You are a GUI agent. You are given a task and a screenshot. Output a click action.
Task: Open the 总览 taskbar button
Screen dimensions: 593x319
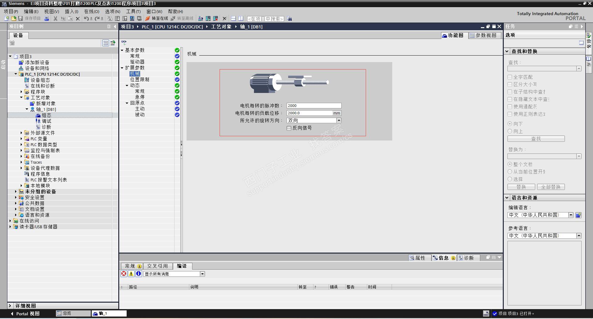pyautogui.click(x=73, y=313)
